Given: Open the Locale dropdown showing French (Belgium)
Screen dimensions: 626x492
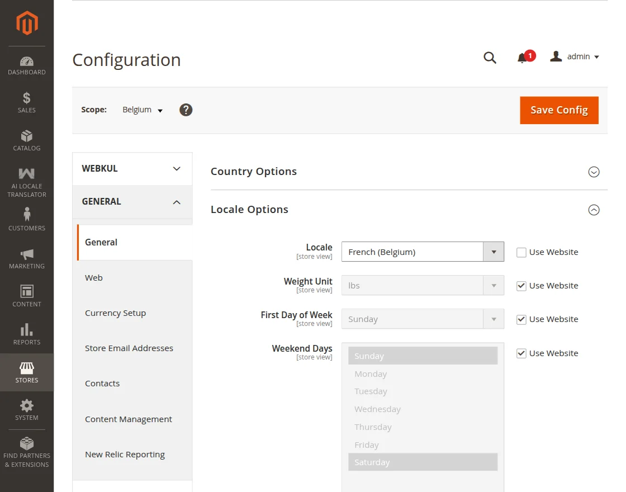Looking at the screenshot, I should point(423,252).
